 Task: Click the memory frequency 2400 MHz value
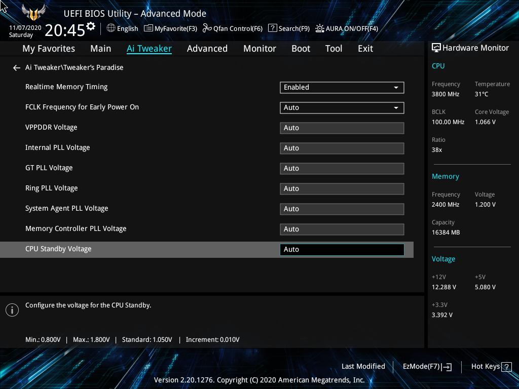pos(446,205)
